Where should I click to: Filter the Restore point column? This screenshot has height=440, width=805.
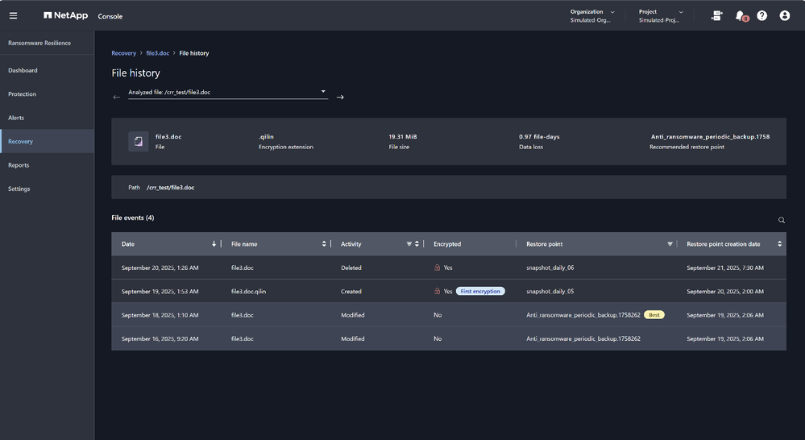coord(670,244)
